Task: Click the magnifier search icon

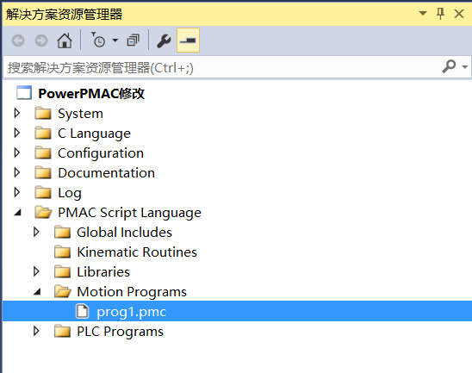Action: pyautogui.click(x=449, y=66)
